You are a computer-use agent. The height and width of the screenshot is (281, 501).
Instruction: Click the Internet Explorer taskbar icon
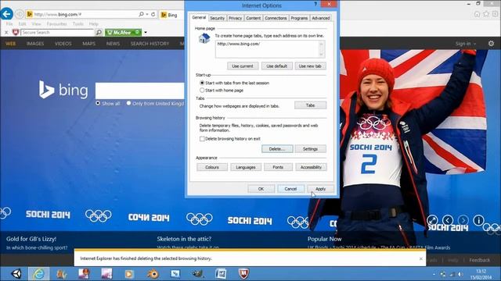(x=39, y=274)
